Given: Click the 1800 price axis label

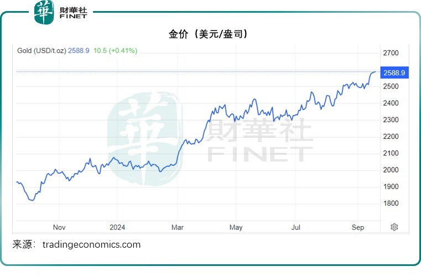Looking at the screenshot, I should pos(391,203).
